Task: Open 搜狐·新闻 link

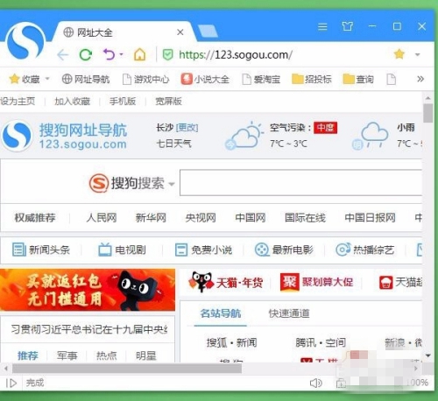Action: click(x=231, y=342)
